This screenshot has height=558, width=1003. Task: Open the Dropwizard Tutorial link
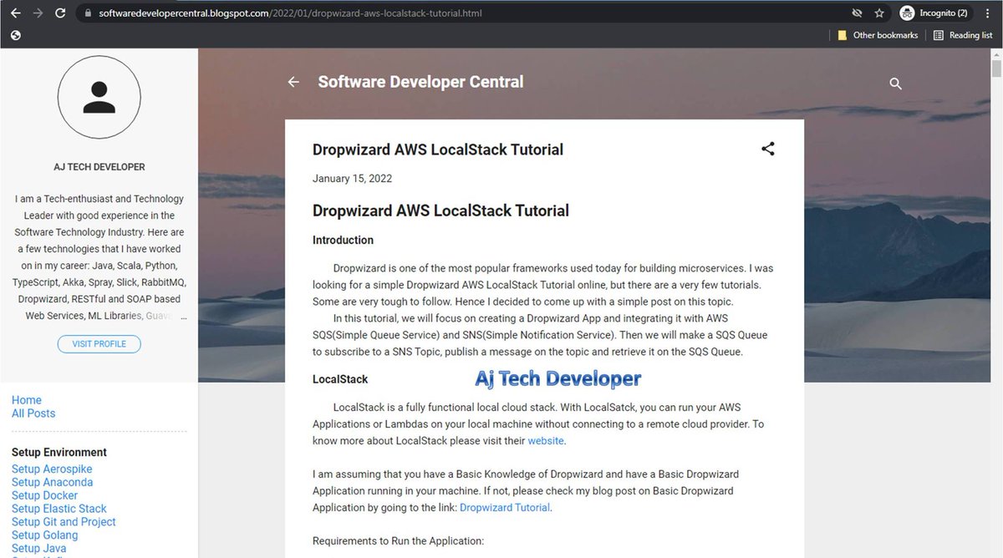coord(504,507)
